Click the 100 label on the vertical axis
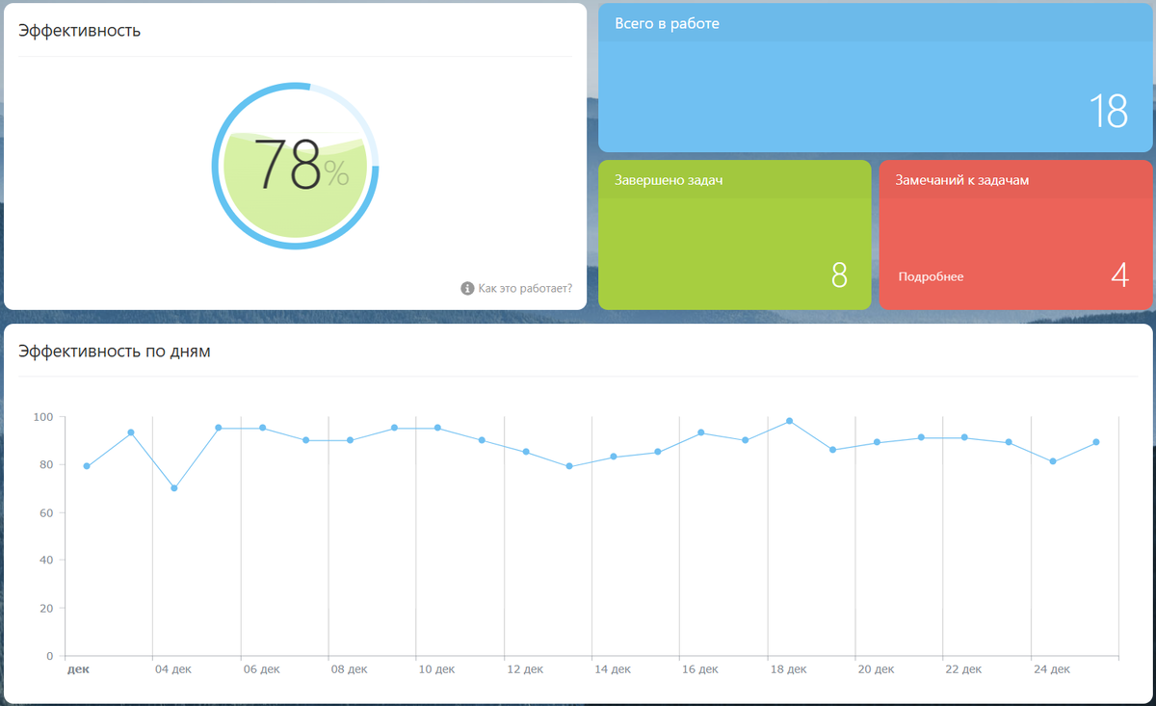The height and width of the screenshot is (706, 1156). pos(42,417)
